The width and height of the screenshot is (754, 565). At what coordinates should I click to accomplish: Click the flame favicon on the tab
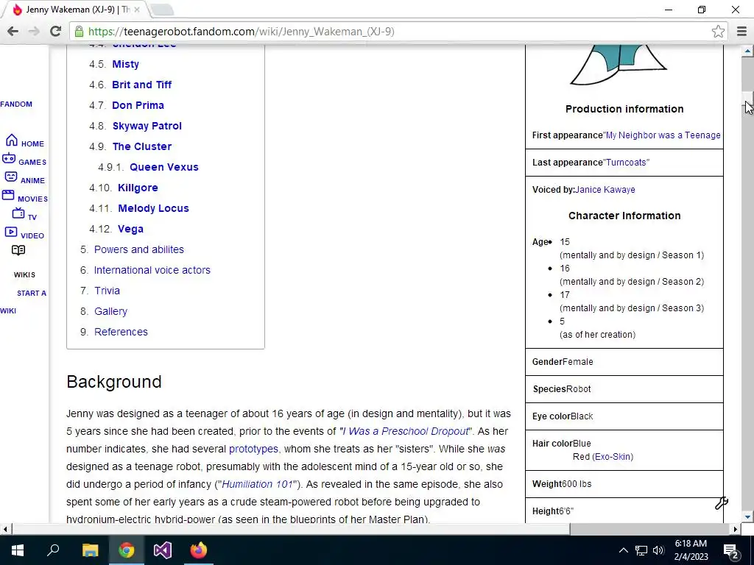pos(18,9)
